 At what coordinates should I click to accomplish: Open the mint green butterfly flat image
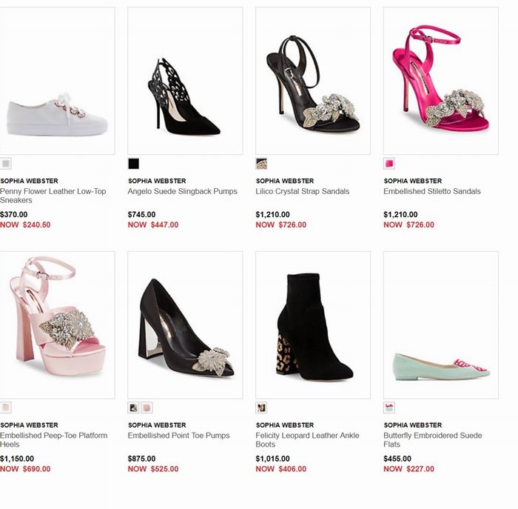[x=441, y=325]
